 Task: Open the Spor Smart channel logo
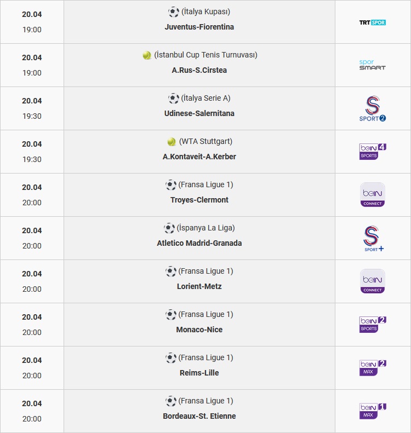click(x=372, y=65)
